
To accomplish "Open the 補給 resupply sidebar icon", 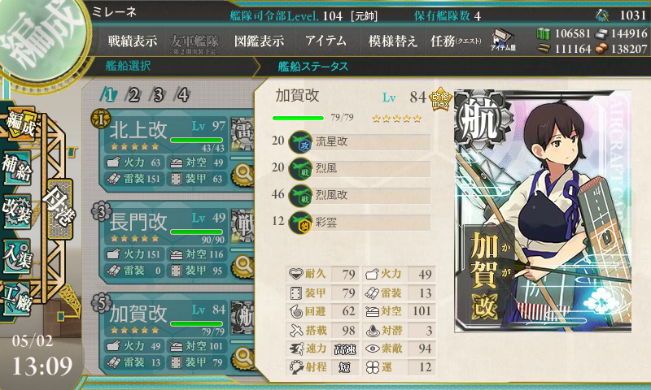I will click(x=17, y=168).
